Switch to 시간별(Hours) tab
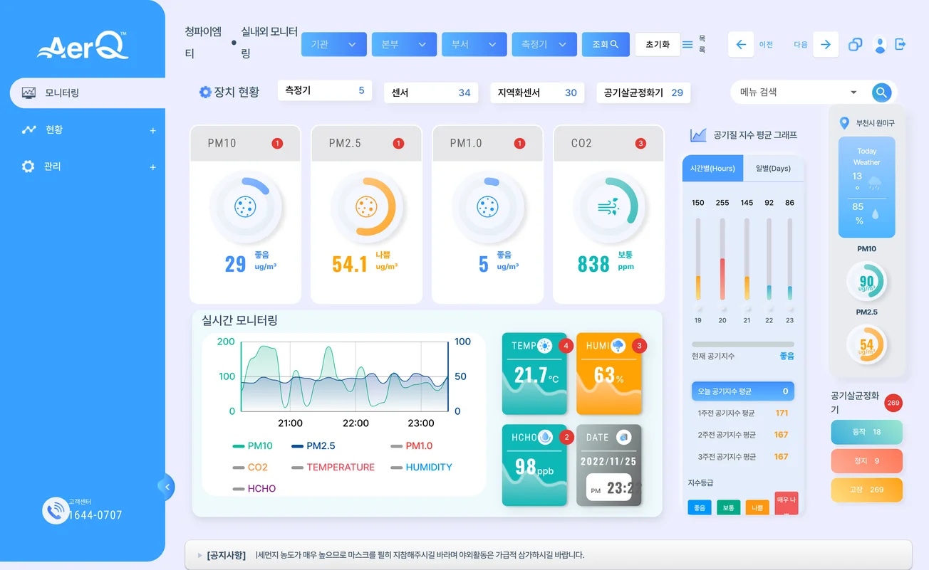The width and height of the screenshot is (929, 570). 712,169
